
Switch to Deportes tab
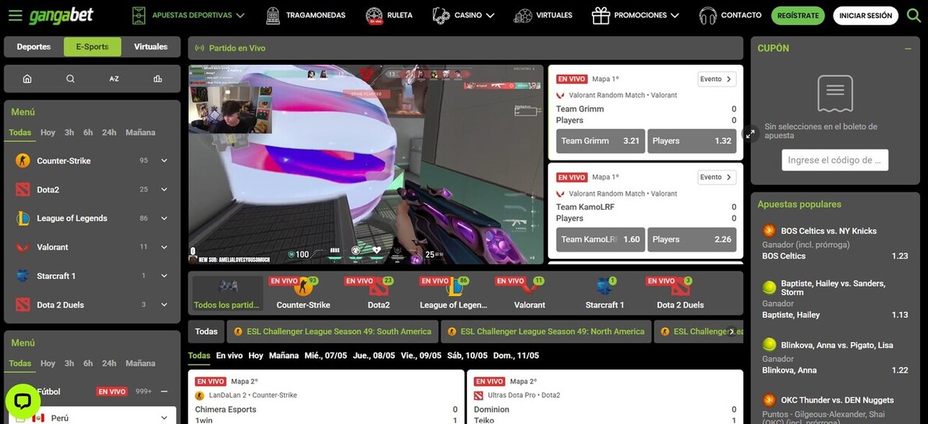(x=34, y=47)
